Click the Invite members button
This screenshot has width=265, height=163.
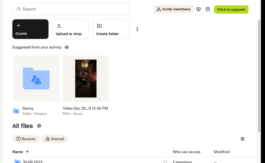[x=173, y=9]
